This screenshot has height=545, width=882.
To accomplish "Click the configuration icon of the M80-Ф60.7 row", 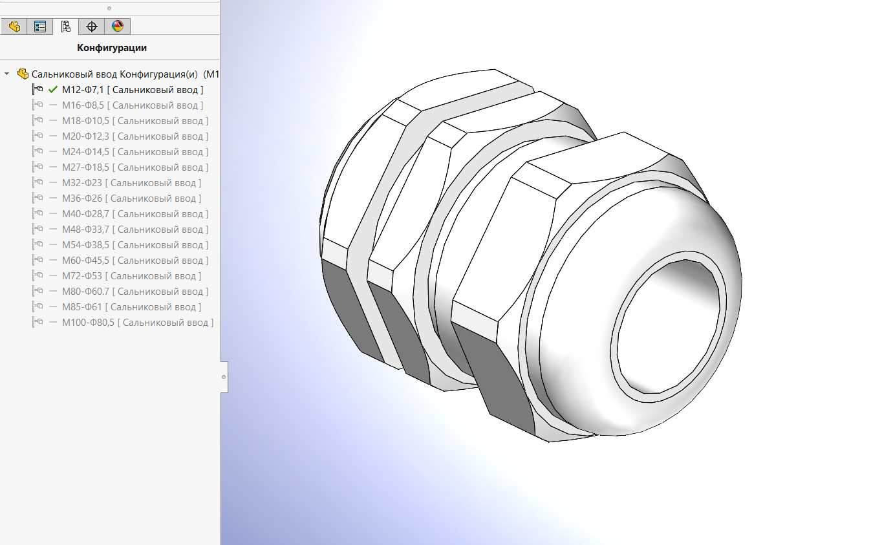I will pyautogui.click(x=38, y=292).
